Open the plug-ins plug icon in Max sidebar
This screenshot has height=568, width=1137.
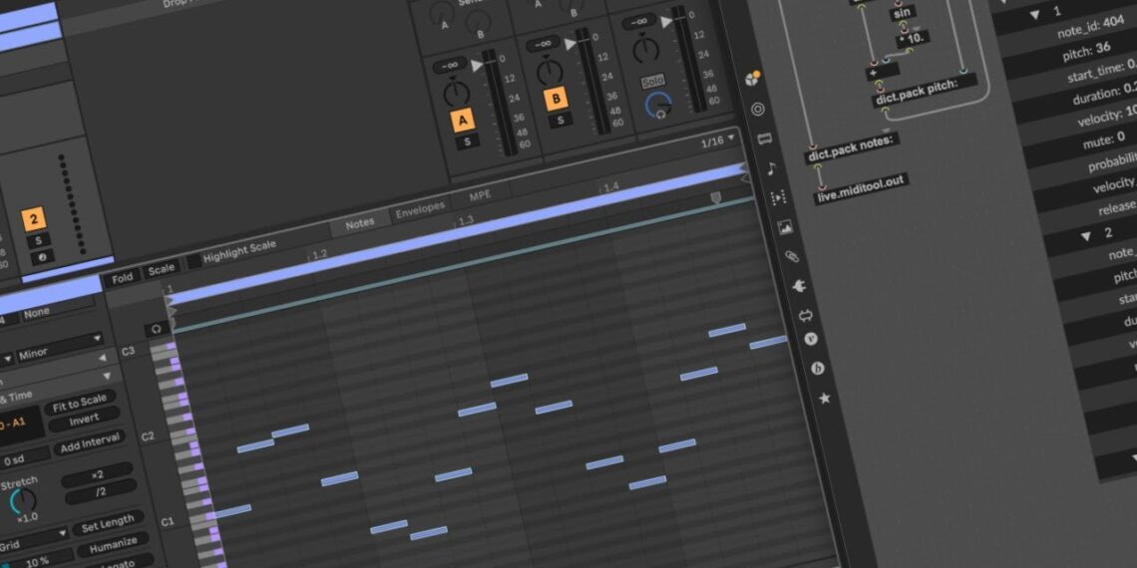tap(798, 286)
